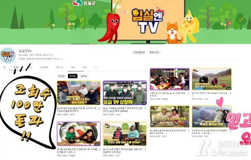
Task: Open the 냉이 캐서 field video thumbnail
Action: 212,79
